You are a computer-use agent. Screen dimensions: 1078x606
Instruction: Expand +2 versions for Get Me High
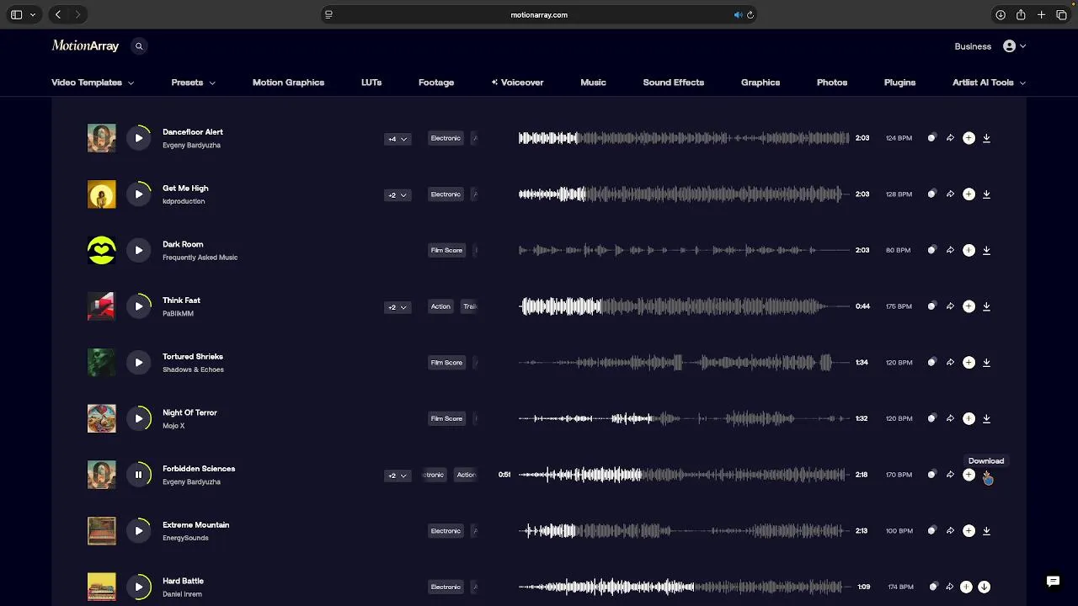[x=398, y=195]
